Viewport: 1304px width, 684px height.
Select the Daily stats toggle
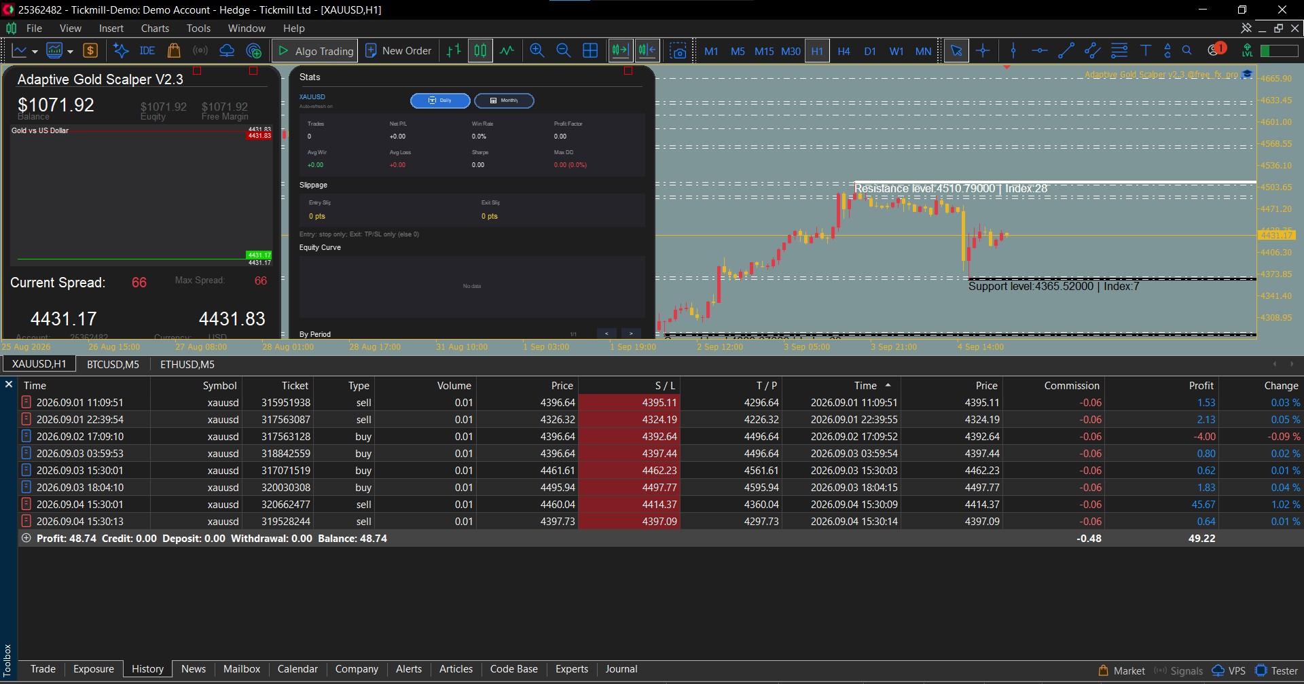[440, 101]
